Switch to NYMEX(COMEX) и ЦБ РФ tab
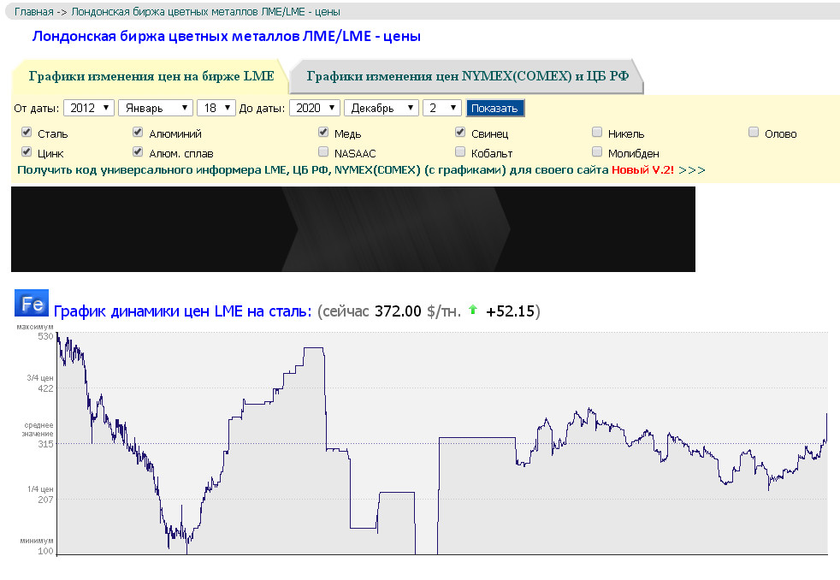Image resolution: width=840 pixels, height=580 pixels. [467, 76]
